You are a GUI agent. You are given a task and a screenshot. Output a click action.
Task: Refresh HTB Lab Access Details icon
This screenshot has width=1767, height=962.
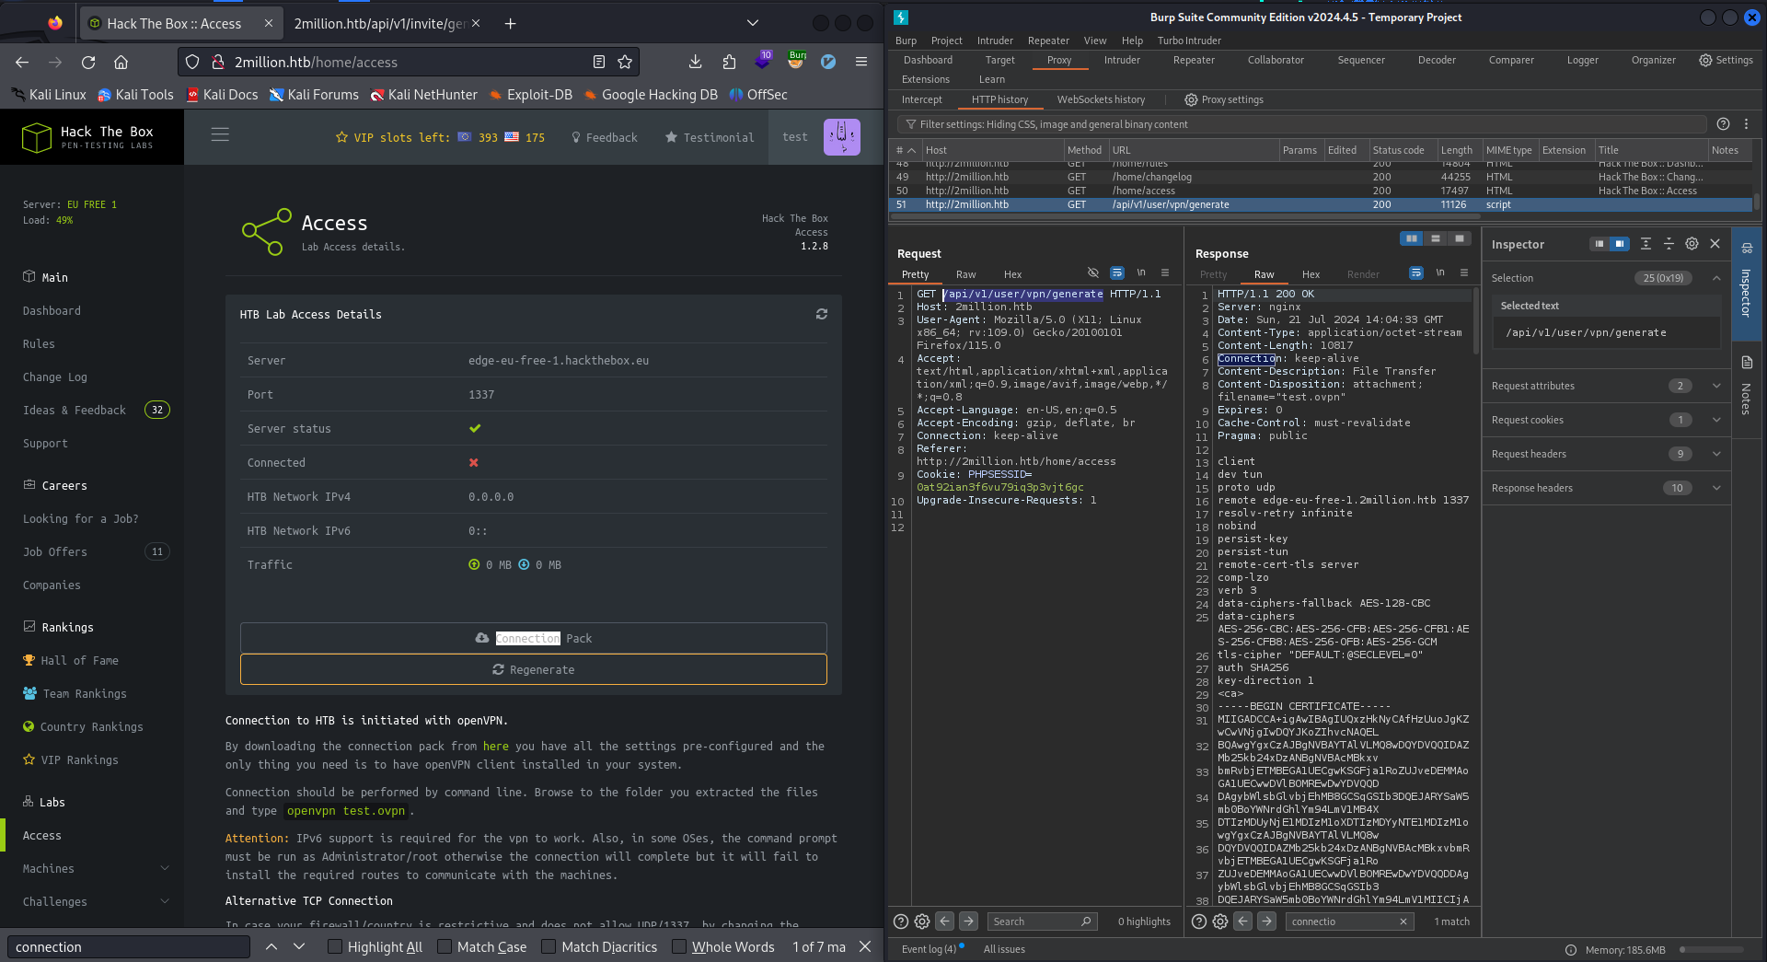click(822, 314)
